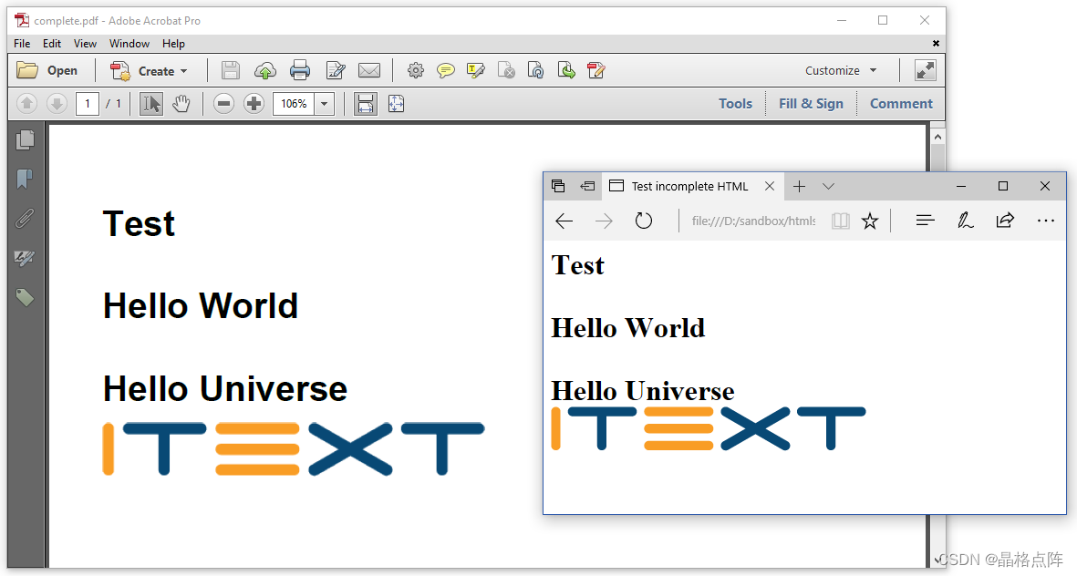Zoom in with the plus button
This screenshot has height=576, width=1077.
coord(254,104)
